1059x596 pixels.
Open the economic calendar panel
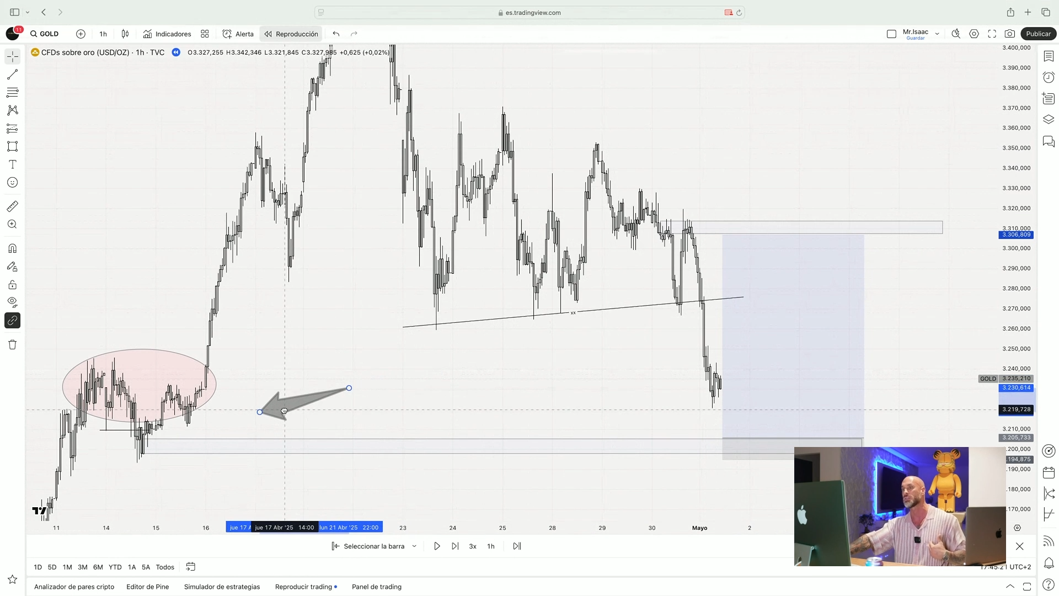click(1049, 472)
